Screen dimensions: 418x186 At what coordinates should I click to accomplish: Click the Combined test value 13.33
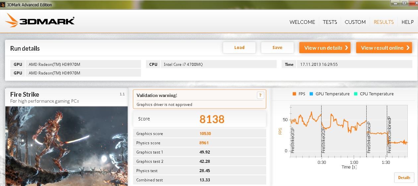(x=205, y=180)
